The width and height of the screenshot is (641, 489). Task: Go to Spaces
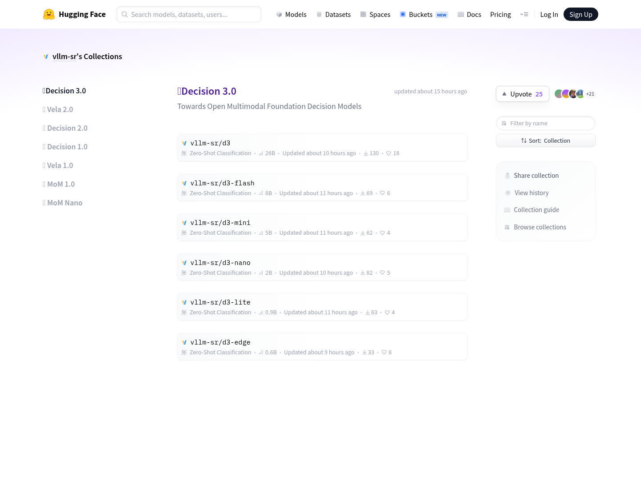point(375,14)
